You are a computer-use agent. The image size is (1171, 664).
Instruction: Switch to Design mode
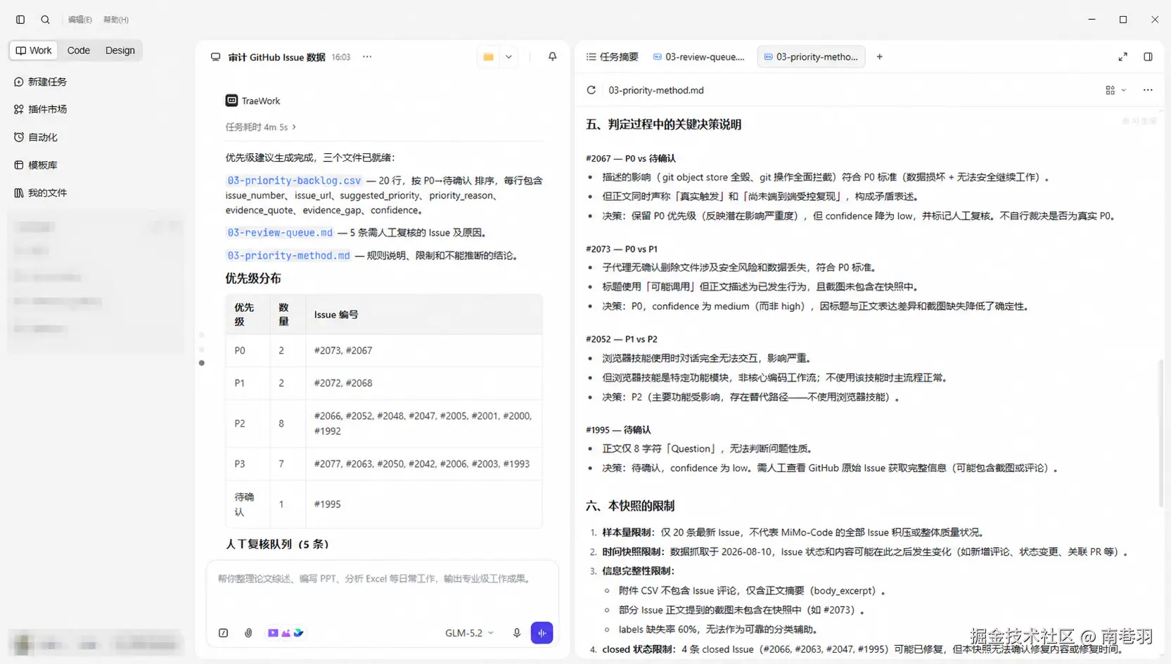tap(120, 51)
